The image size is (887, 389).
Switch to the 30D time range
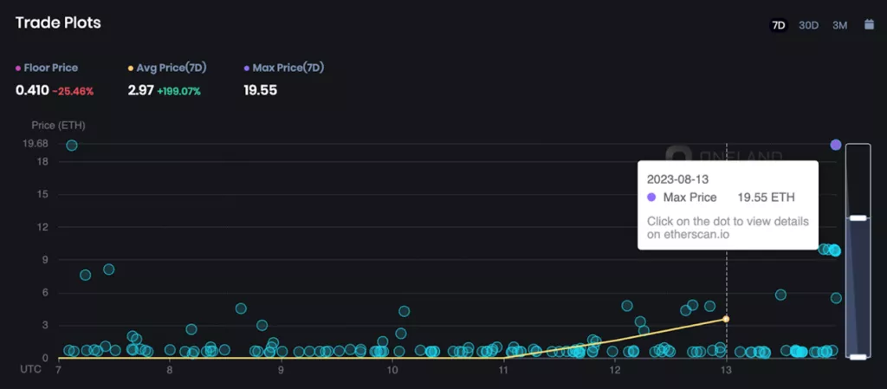pyautogui.click(x=808, y=25)
